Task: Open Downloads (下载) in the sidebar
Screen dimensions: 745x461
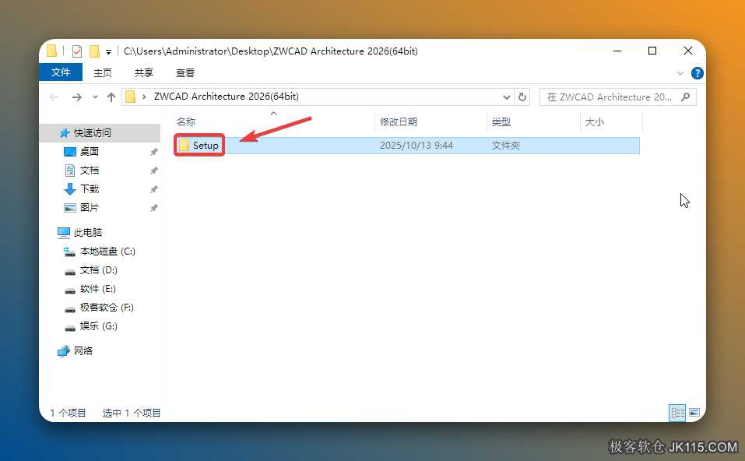Action: pyautogui.click(x=90, y=188)
